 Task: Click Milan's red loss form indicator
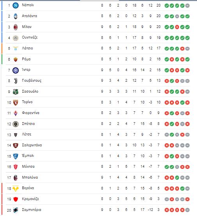(x=177, y=27)
